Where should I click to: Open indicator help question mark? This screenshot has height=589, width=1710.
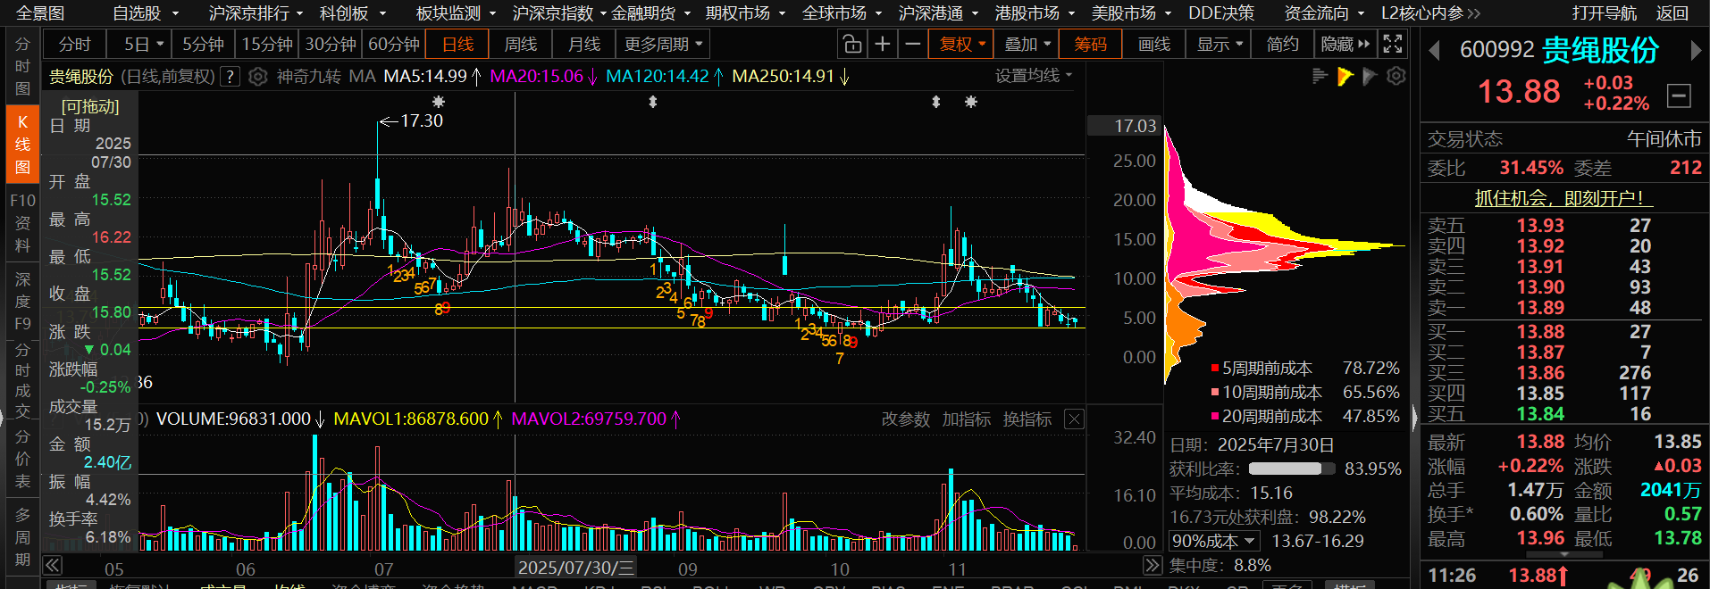231,77
